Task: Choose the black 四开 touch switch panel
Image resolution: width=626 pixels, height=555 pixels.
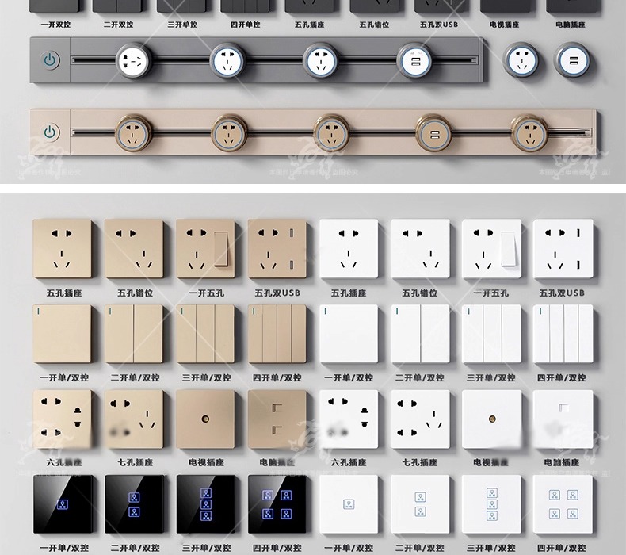Action: 277,504
